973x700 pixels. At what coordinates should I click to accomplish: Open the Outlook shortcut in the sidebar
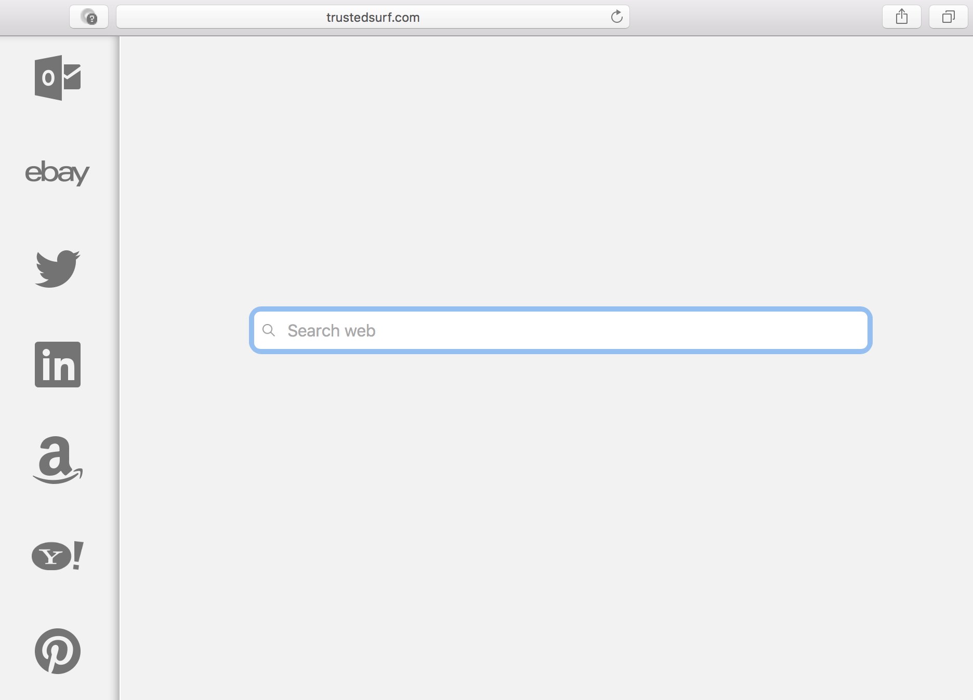pos(57,78)
